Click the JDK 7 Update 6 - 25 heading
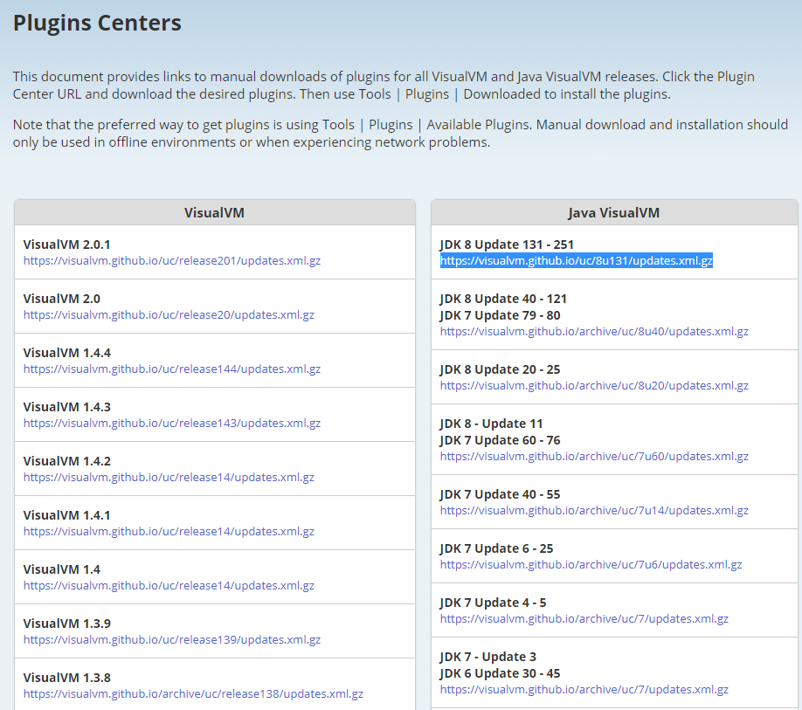Viewport: 802px width, 710px height. click(x=496, y=549)
